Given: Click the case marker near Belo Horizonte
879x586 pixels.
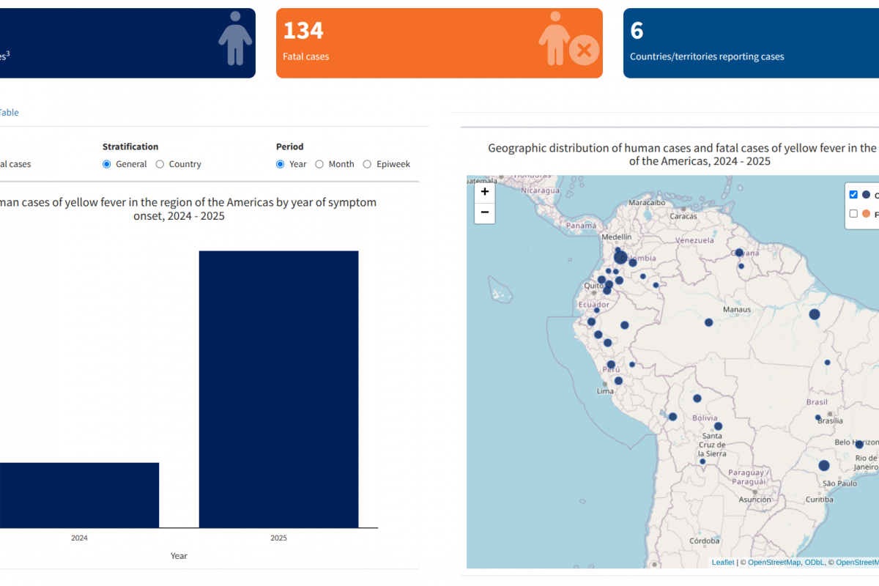Looking at the screenshot, I should pos(859,445).
